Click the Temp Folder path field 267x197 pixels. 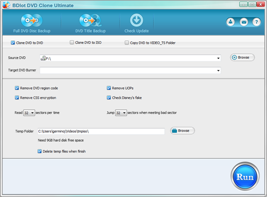101,131
